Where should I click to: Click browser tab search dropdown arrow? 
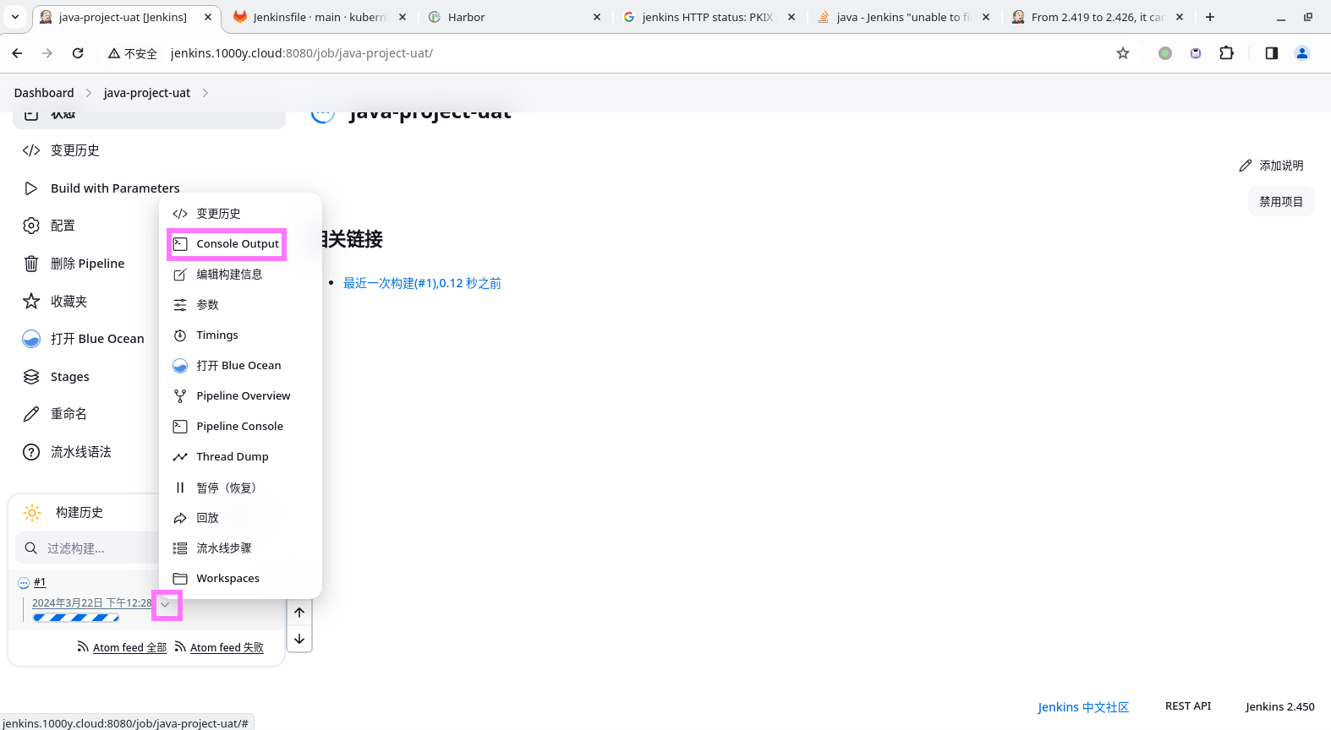[x=15, y=17]
